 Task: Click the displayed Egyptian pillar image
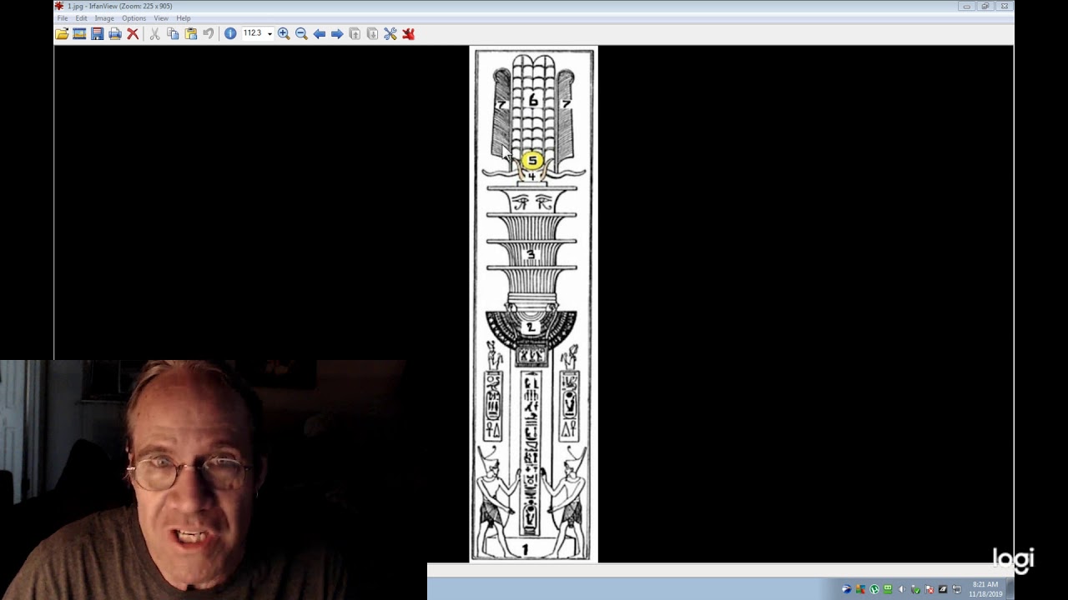pyautogui.click(x=534, y=304)
